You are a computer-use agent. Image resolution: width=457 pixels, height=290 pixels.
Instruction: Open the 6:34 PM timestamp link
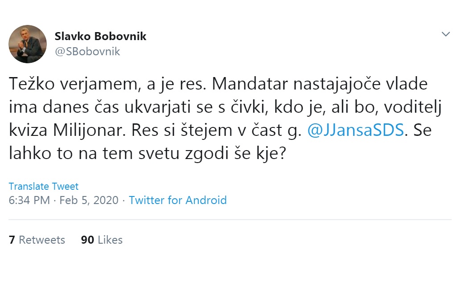pos(29,200)
